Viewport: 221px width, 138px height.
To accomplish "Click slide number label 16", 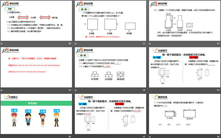I will (70, 137).
